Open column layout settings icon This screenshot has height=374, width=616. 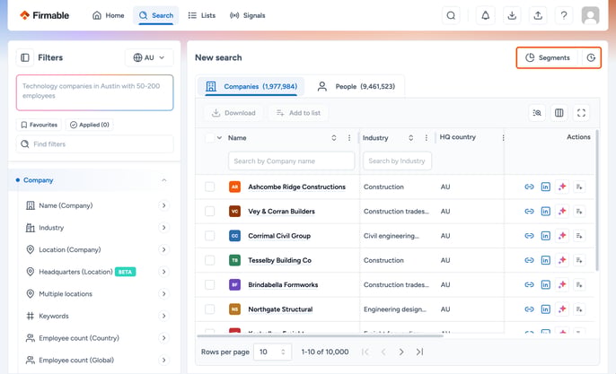click(559, 113)
